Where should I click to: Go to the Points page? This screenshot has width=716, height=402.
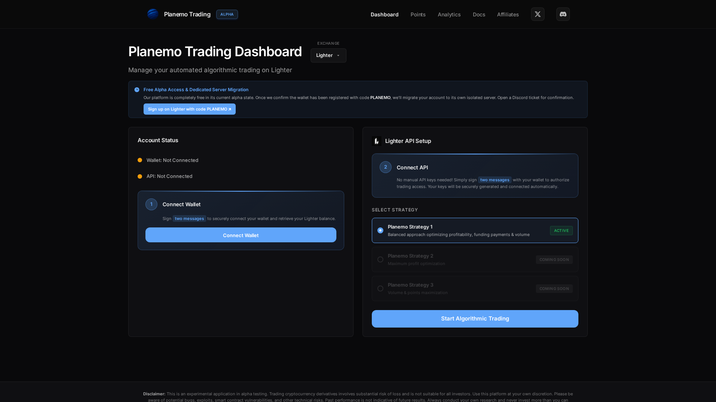point(418,15)
